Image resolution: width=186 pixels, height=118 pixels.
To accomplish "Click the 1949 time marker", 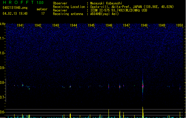I will pyautogui.click(x=162, y=25).
